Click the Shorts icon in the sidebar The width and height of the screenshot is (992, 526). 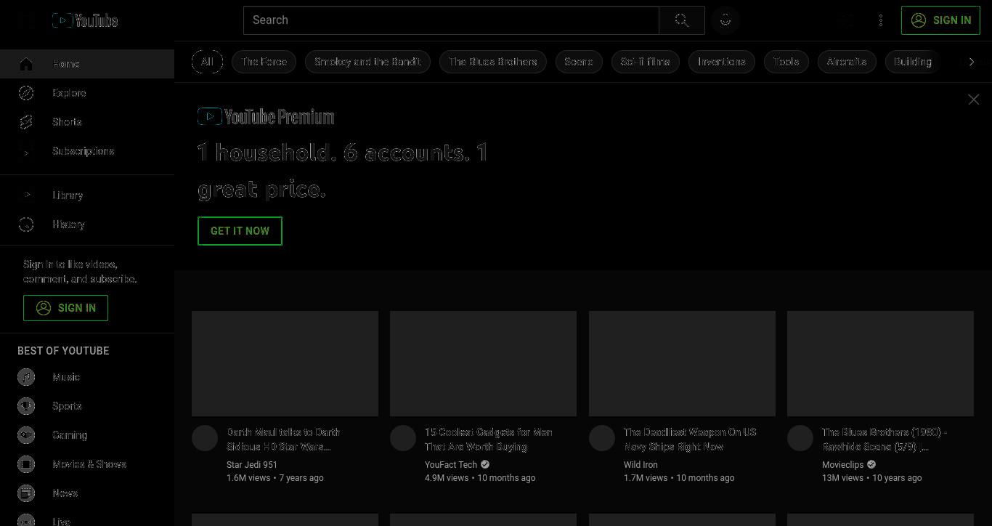click(x=26, y=122)
